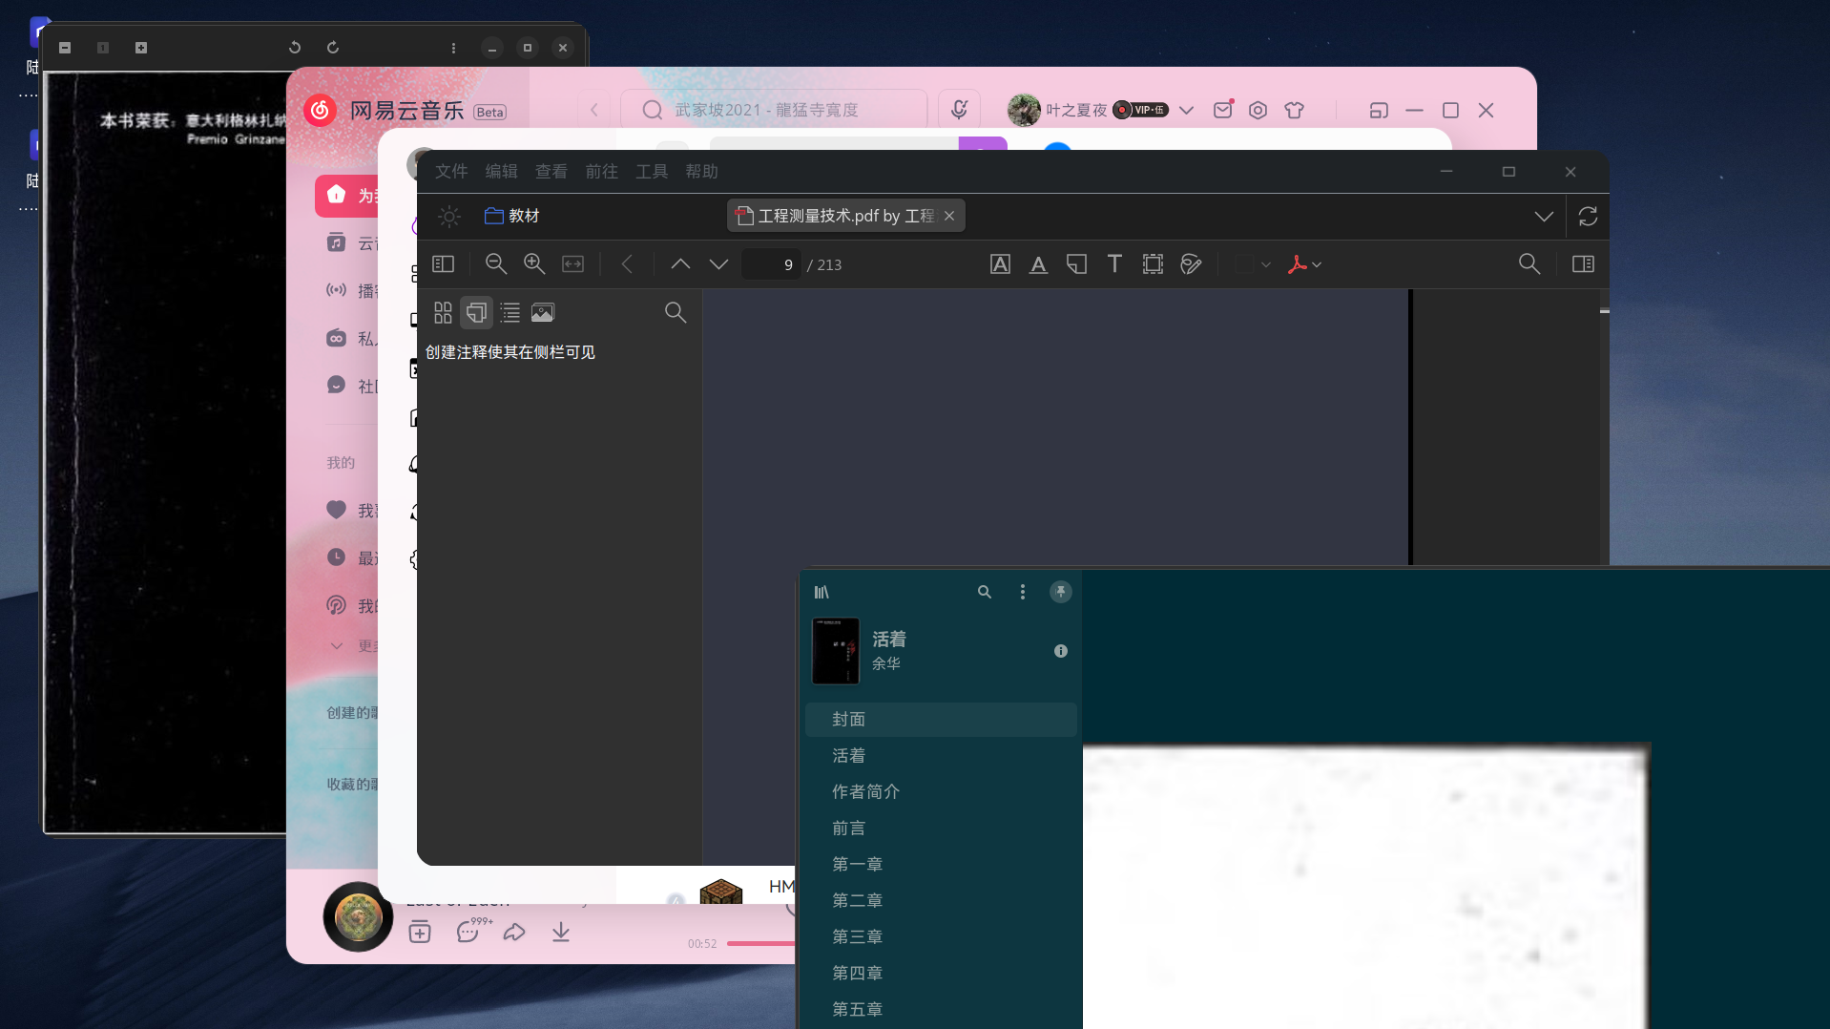The height and width of the screenshot is (1029, 1830).
Task: Open the 文件 menu
Action: [x=451, y=172]
